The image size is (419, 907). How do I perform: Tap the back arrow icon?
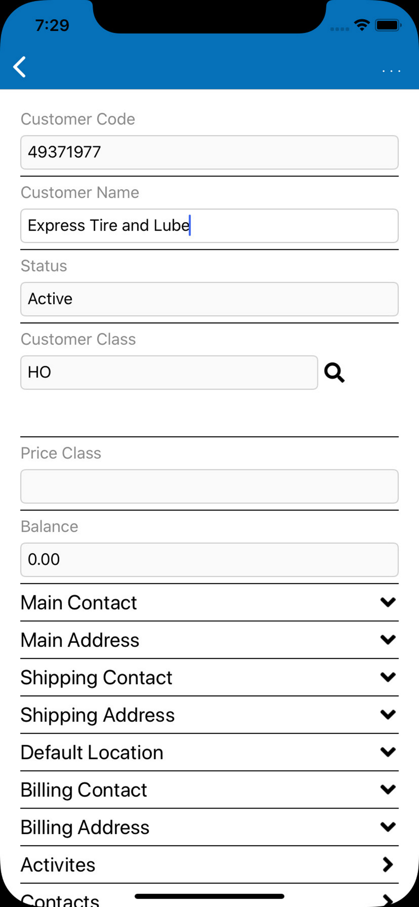19,67
